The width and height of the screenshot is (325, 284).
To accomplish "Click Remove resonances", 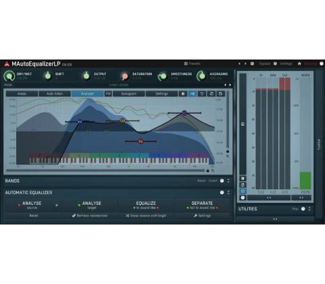I will click(89, 216).
